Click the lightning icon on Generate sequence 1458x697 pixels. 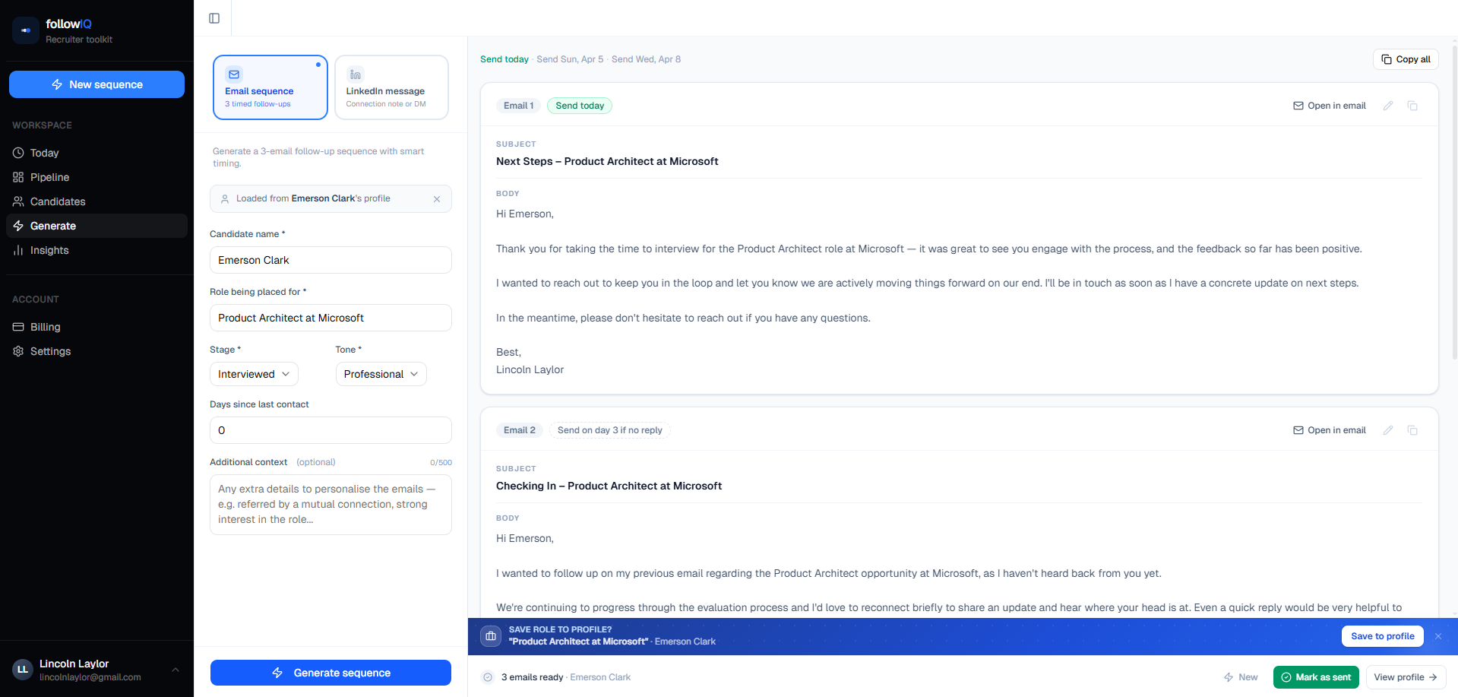[277, 673]
